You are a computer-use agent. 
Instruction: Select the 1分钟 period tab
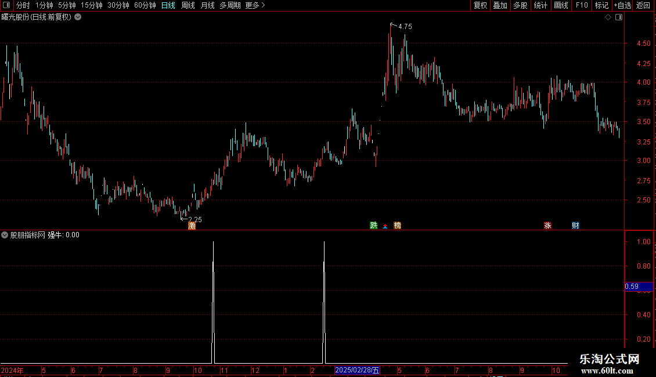pos(44,5)
